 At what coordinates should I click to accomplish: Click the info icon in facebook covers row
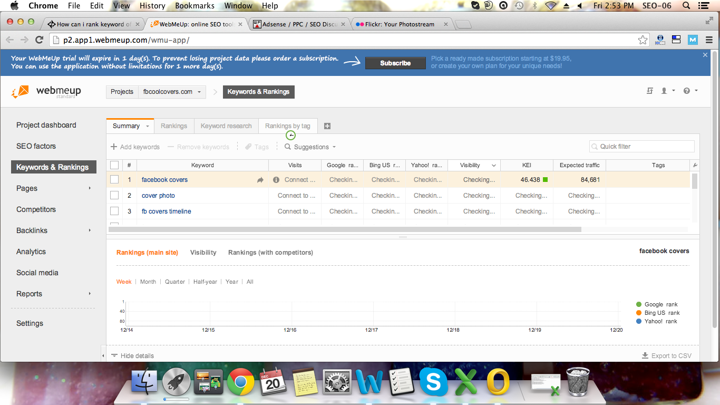coord(276,180)
